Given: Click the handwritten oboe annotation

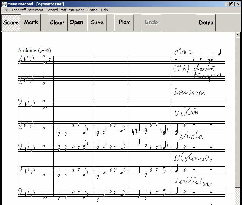Looking at the screenshot, I should 183,51.
